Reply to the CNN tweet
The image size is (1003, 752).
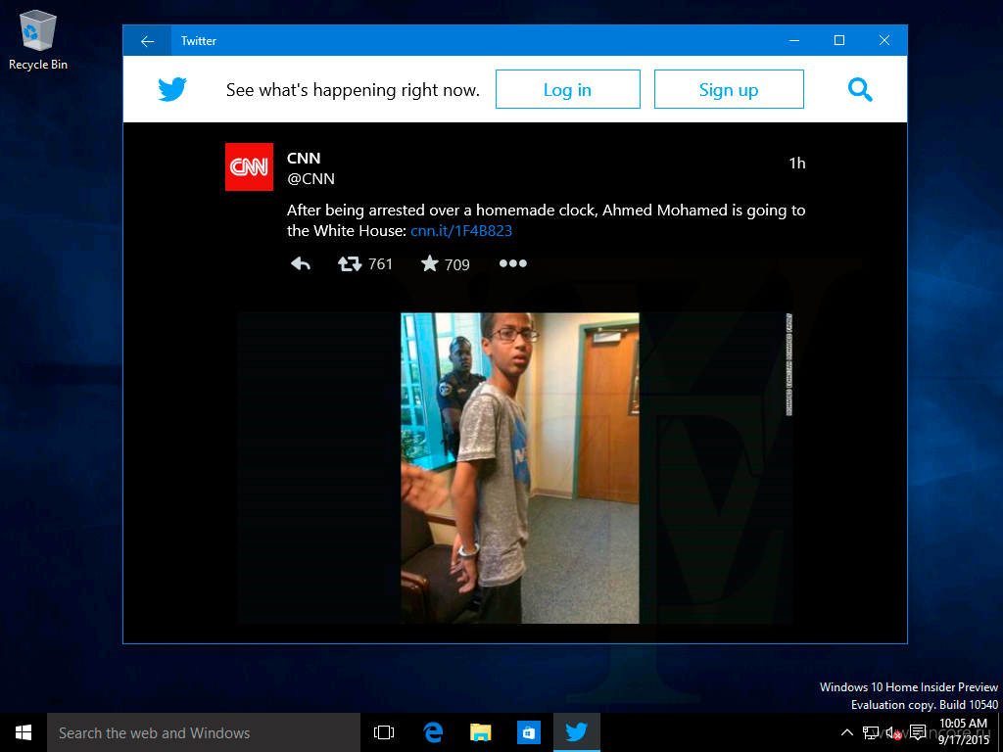click(x=300, y=263)
